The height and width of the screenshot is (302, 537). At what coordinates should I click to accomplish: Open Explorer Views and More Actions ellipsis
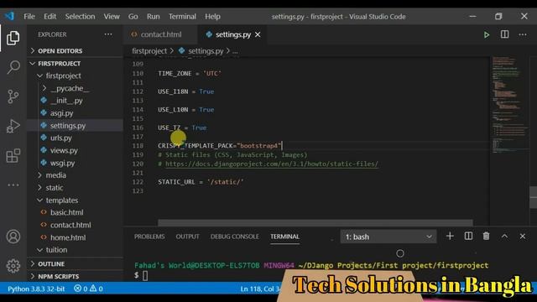click(108, 34)
